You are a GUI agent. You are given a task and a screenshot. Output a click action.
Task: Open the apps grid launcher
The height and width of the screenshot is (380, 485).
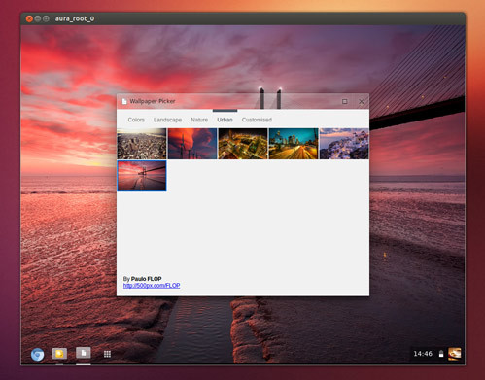[107, 354]
